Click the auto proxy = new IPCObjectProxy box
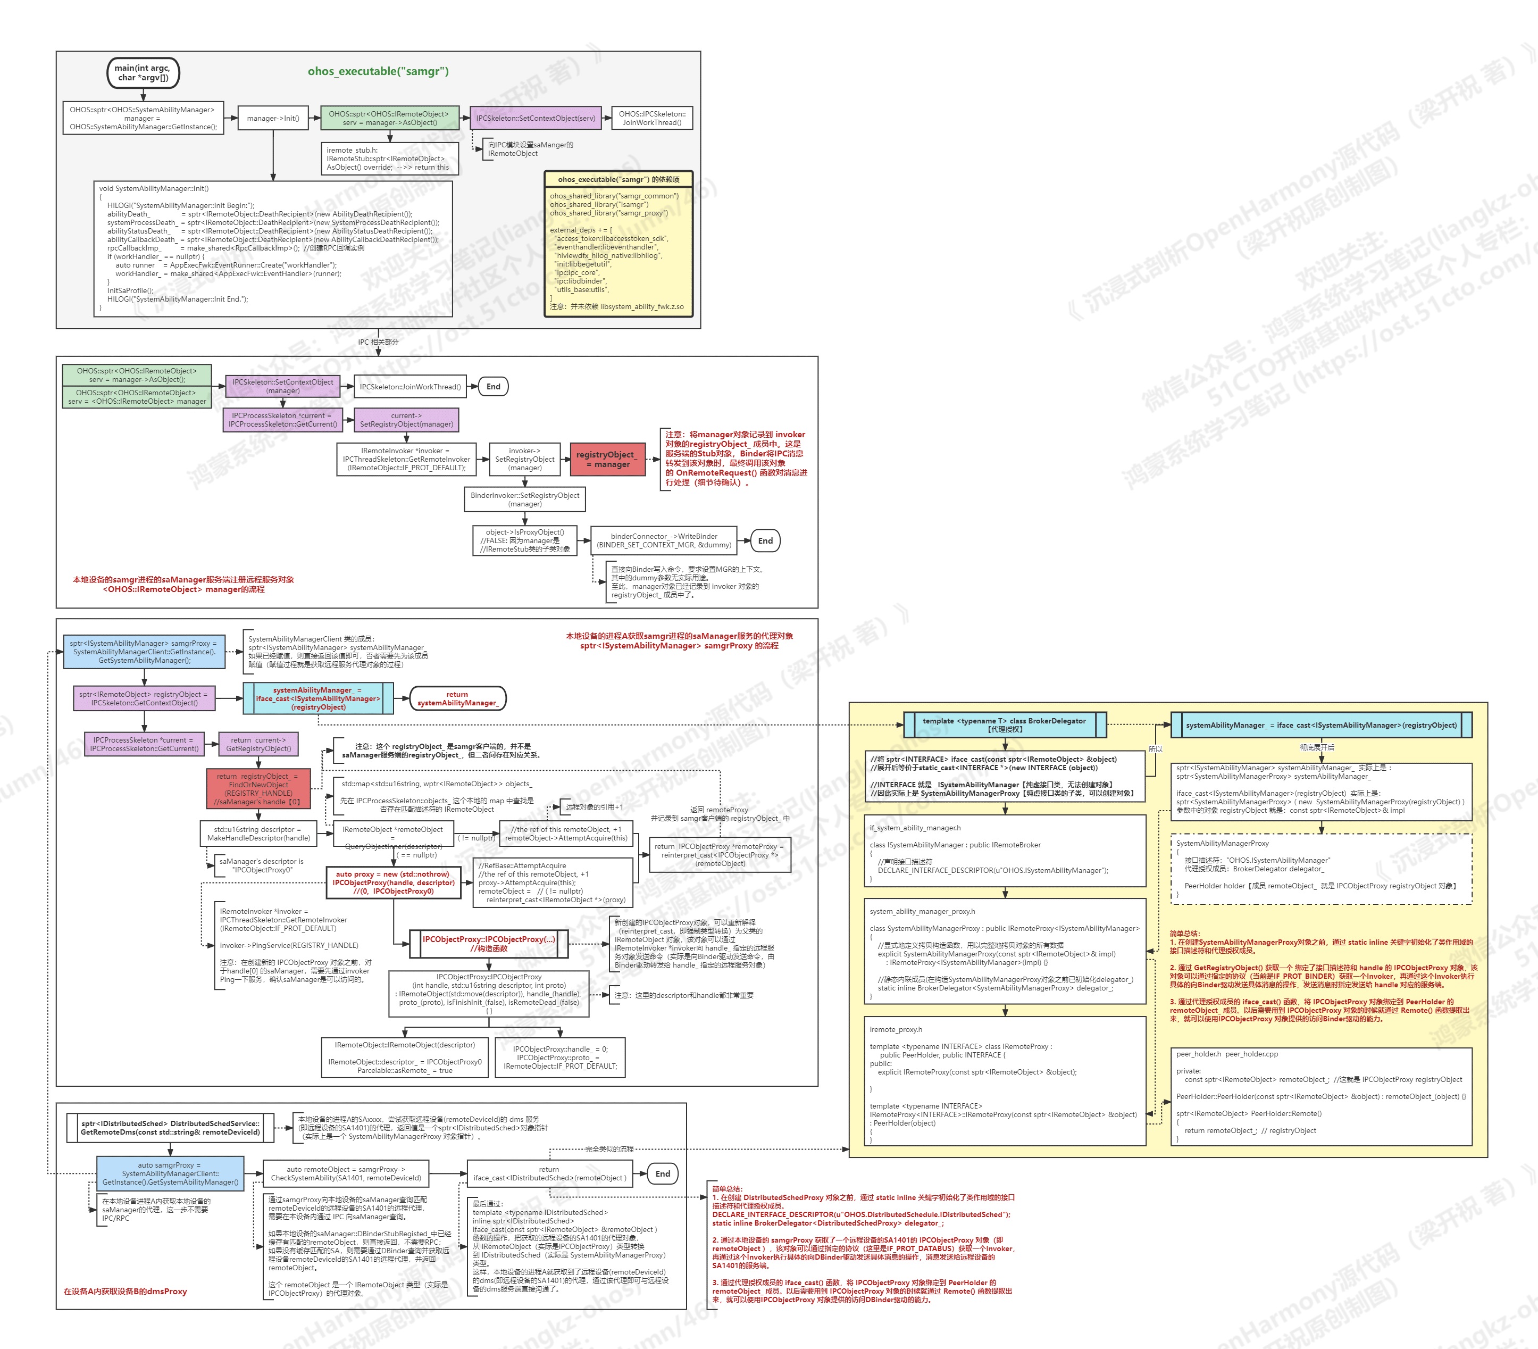 tap(393, 882)
